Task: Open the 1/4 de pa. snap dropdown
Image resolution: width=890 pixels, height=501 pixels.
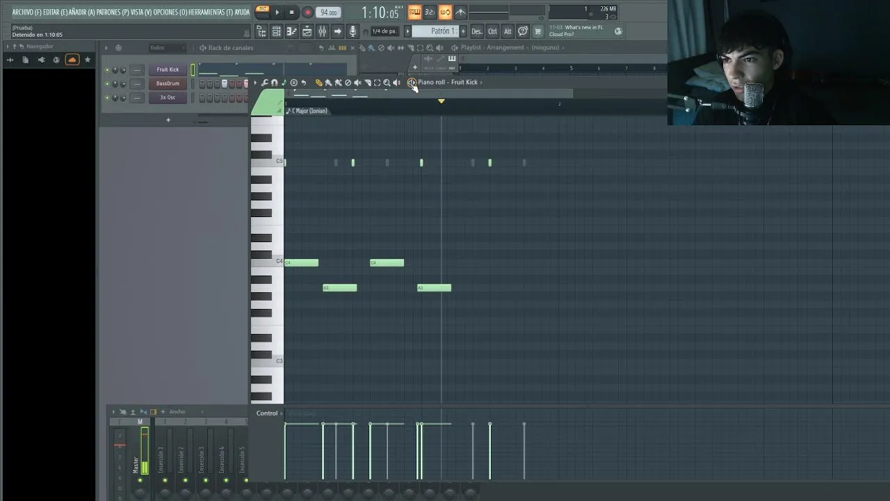Action: pyautogui.click(x=384, y=31)
